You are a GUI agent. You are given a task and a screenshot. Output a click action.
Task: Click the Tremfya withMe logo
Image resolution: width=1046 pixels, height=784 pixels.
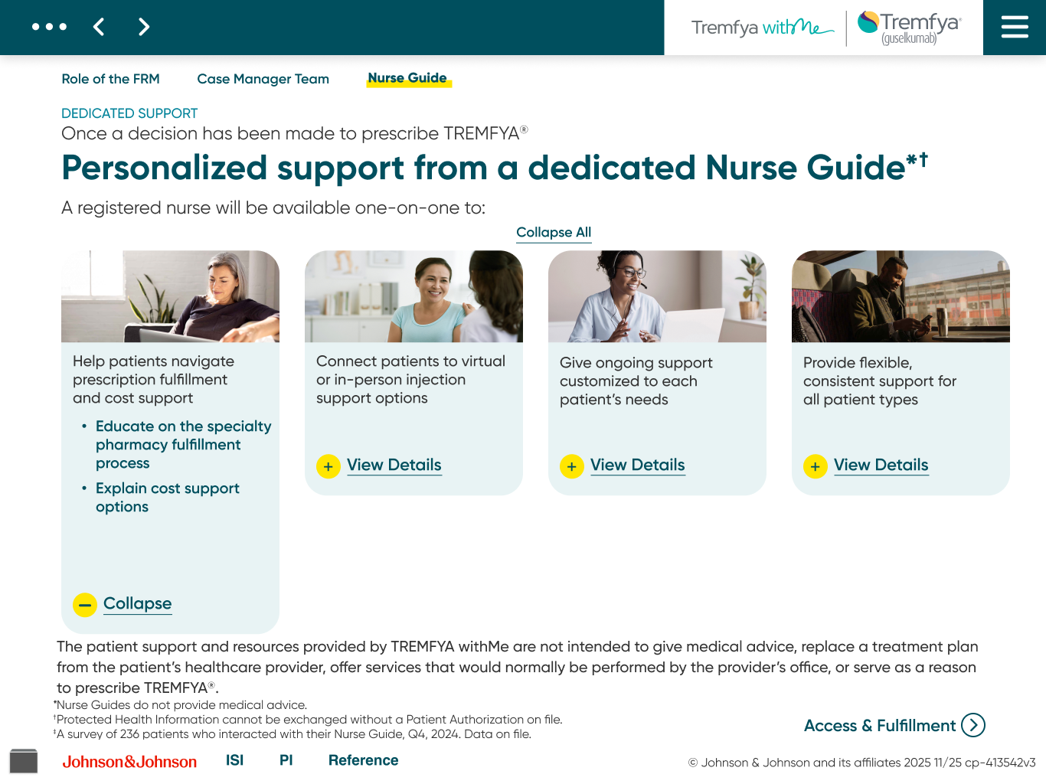(762, 28)
